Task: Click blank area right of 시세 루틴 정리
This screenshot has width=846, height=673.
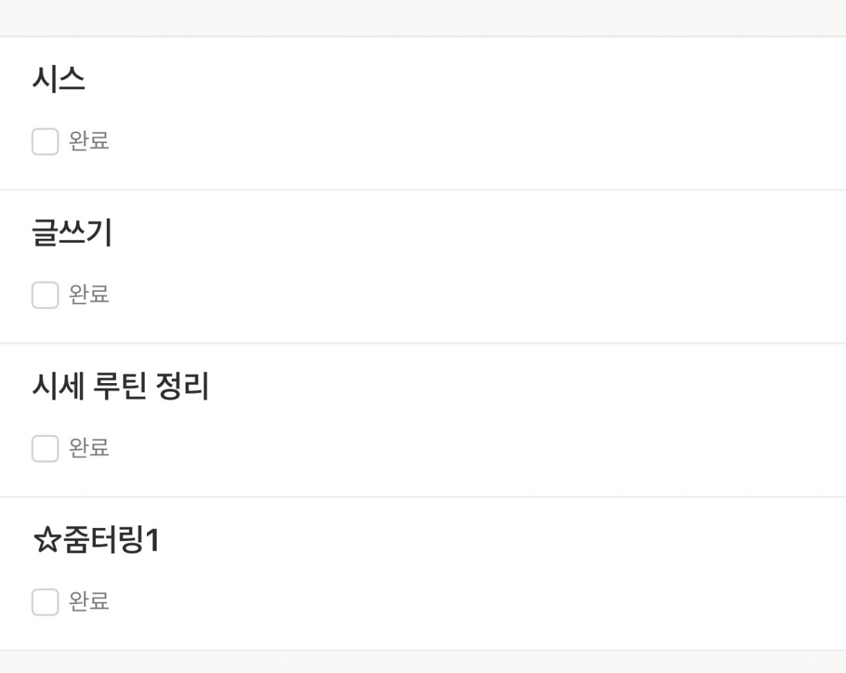Action: click(518, 387)
